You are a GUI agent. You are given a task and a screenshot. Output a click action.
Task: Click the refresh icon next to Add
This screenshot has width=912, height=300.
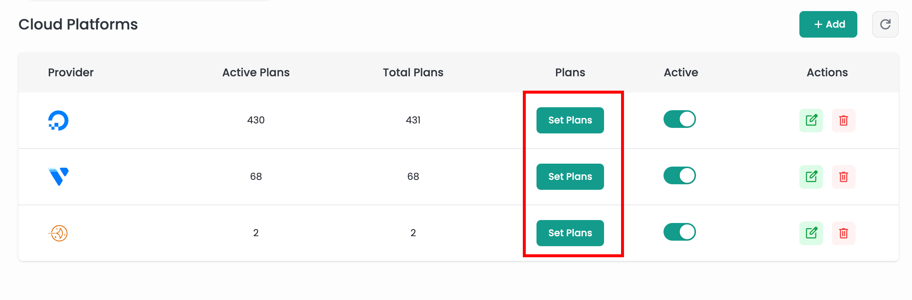(885, 24)
